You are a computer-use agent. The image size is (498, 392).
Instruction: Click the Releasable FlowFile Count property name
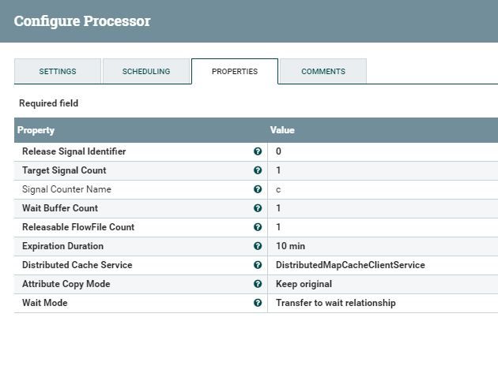click(78, 227)
